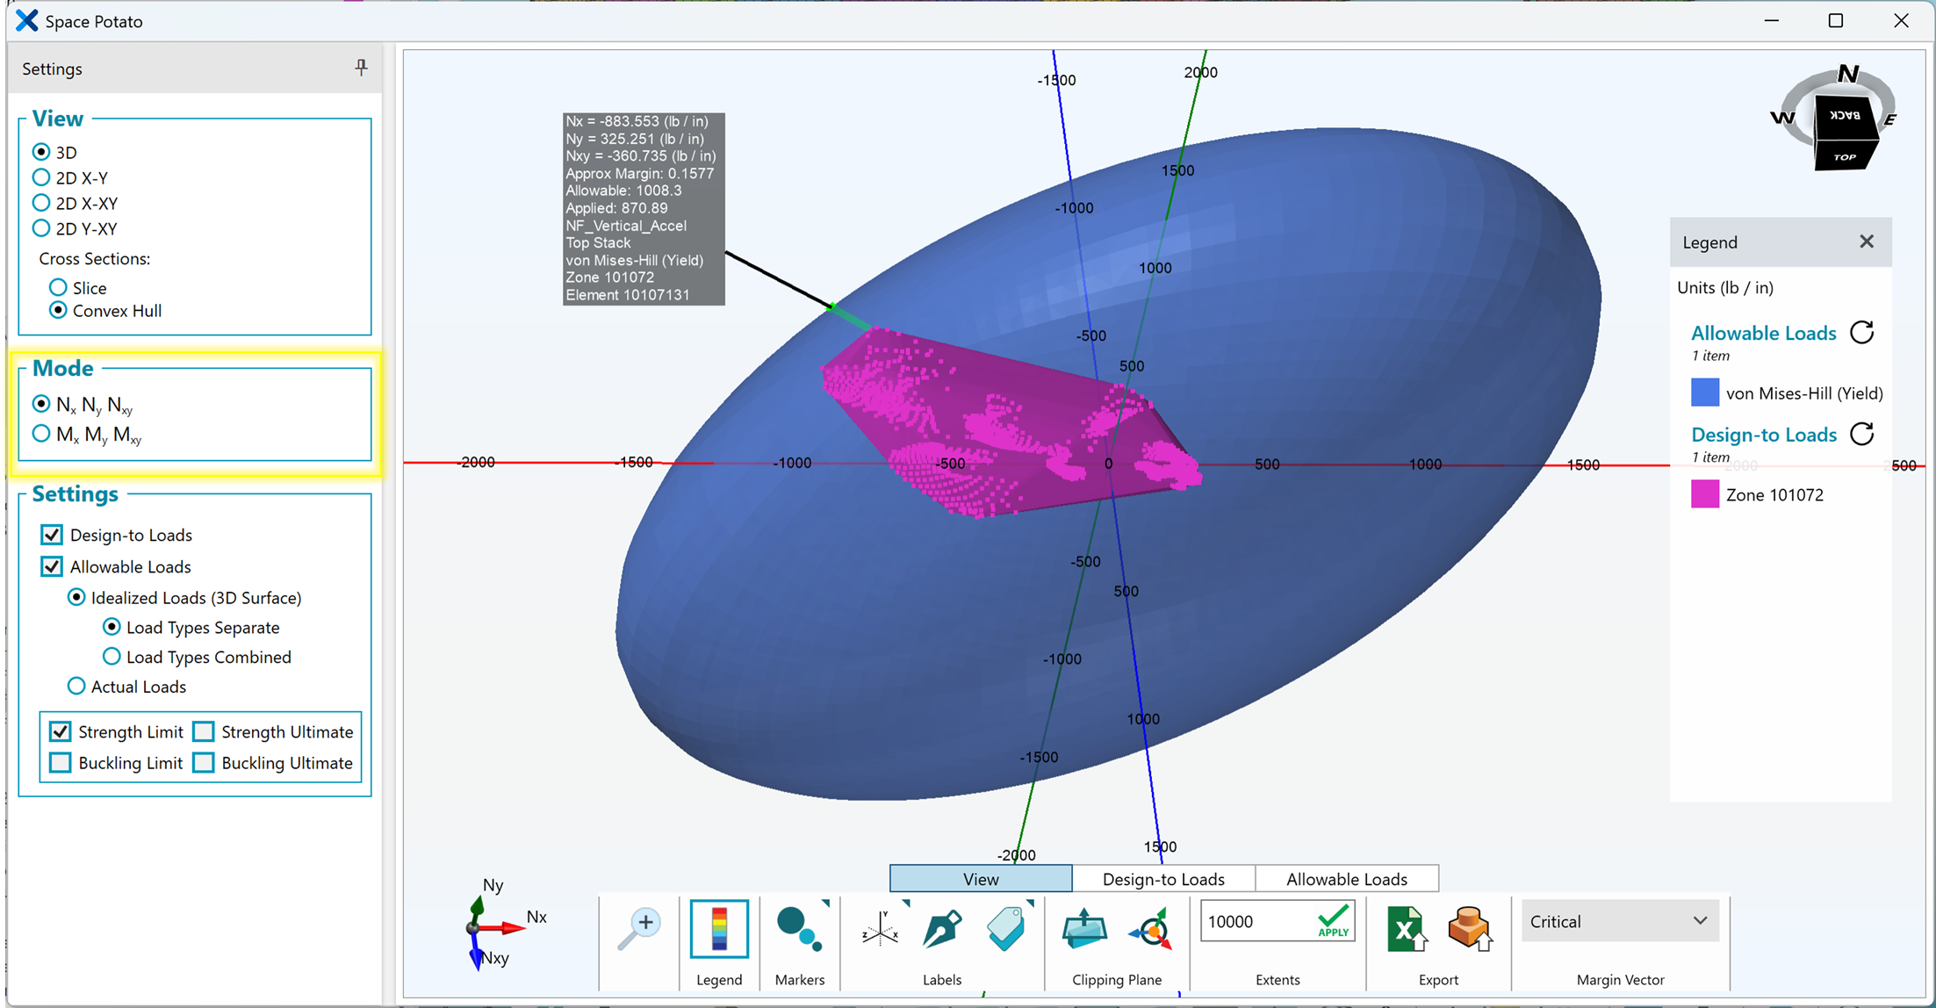Maximize the Space Potato window
The width and height of the screenshot is (1936, 1008).
point(1835,21)
